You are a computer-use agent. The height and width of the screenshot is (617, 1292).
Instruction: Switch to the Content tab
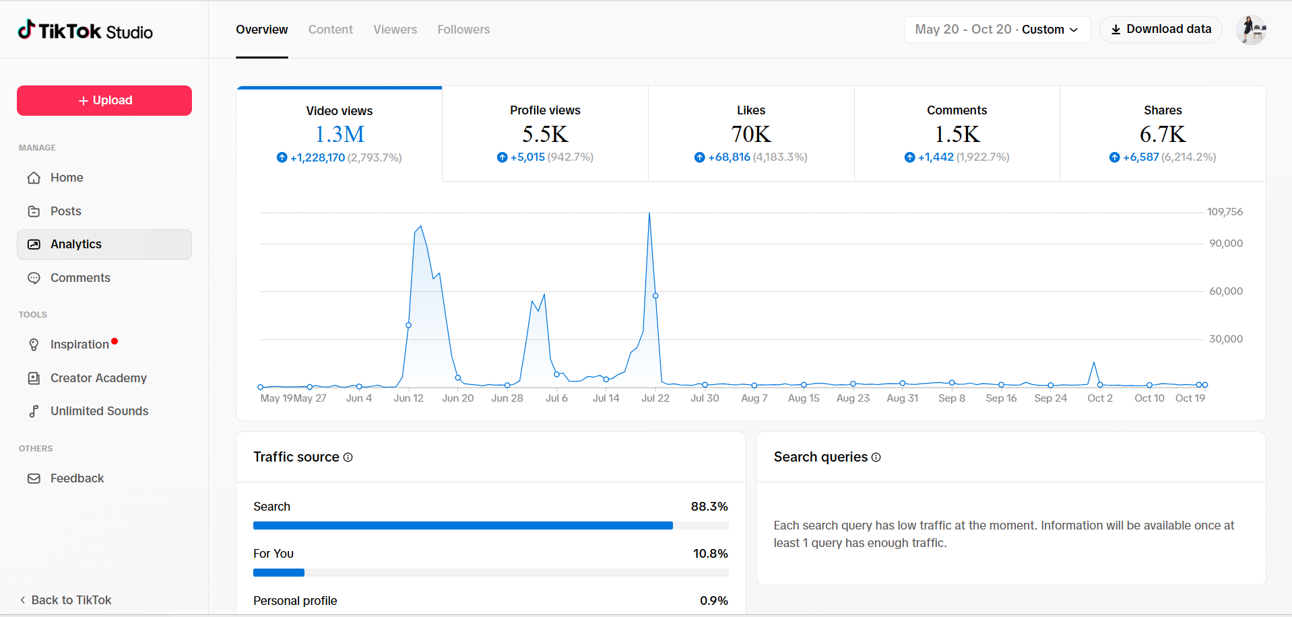click(330, 30)
